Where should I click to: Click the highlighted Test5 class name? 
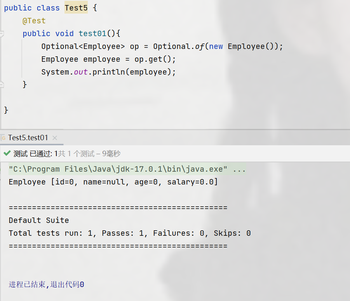(x=76, y=8)
